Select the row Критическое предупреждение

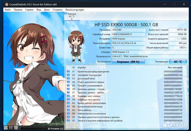pos(124,72)
